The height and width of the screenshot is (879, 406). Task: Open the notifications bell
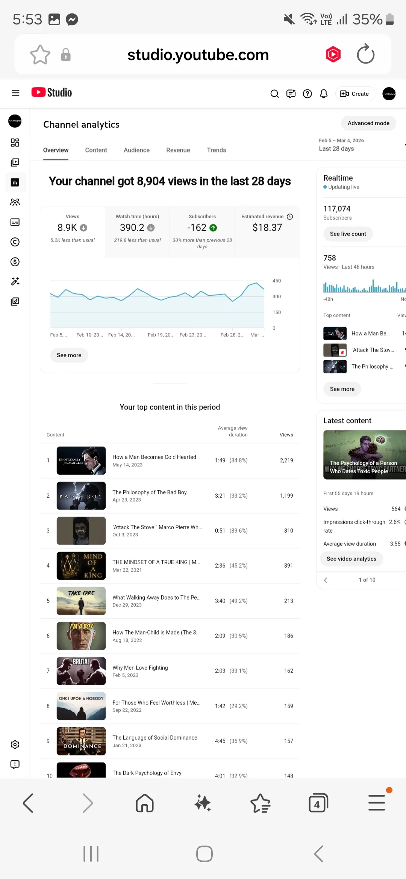324,94
